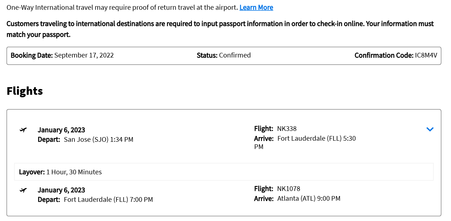Screen dimensions: 451x221
Task: Click flight number NK338
Action: pyautogui.click(x=287, y=128)
